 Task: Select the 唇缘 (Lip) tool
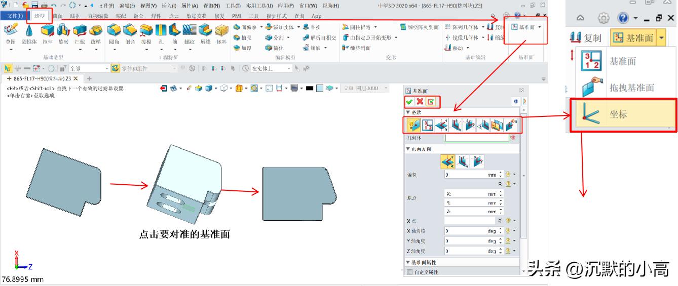205,34
